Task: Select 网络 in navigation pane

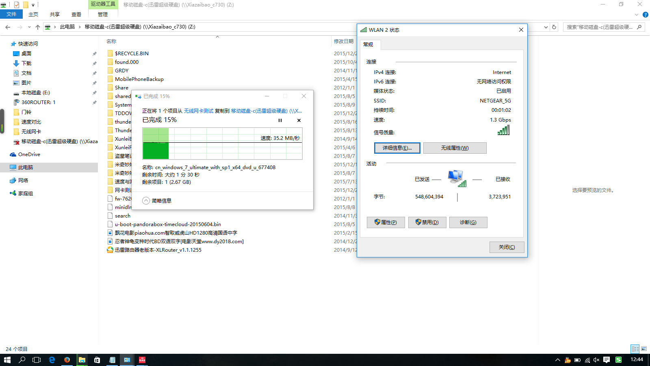Action: pos(23,181)
